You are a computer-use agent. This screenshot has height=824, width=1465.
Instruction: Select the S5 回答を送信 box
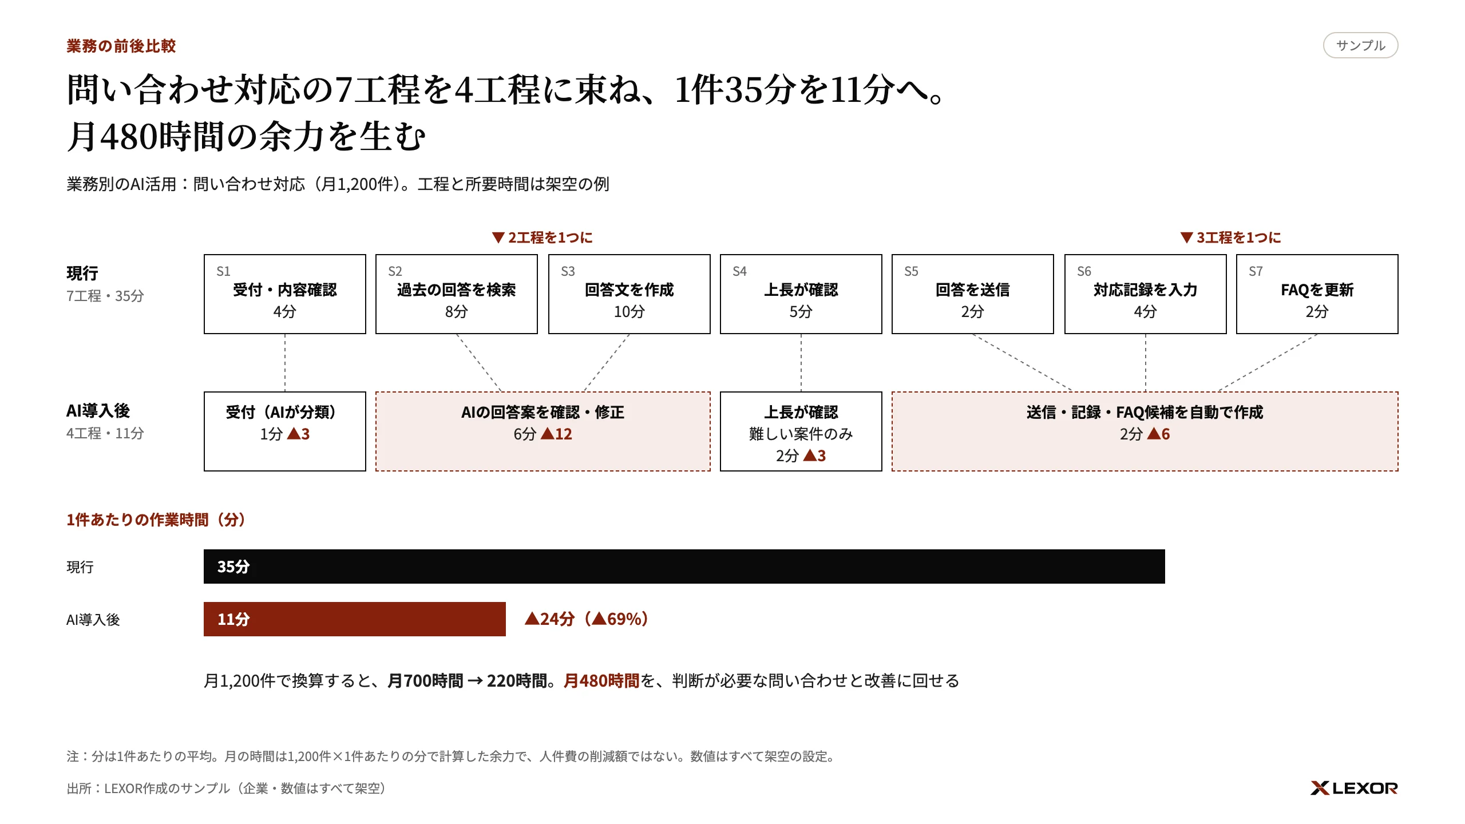point(972,294)
